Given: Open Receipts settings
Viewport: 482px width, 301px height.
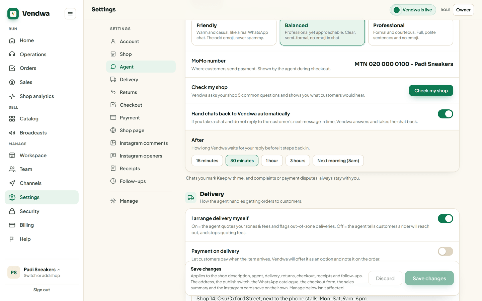Looking at the screenshot, I should pos(141,169).
